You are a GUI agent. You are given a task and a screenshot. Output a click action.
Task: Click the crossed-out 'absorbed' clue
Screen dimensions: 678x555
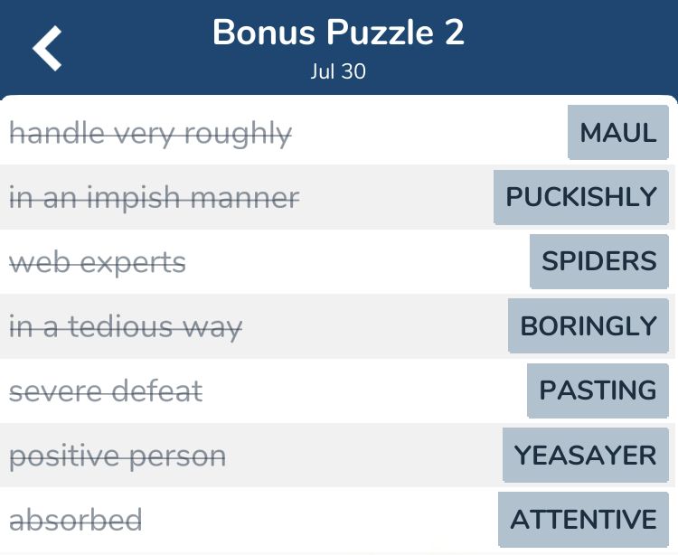(76, 521)
